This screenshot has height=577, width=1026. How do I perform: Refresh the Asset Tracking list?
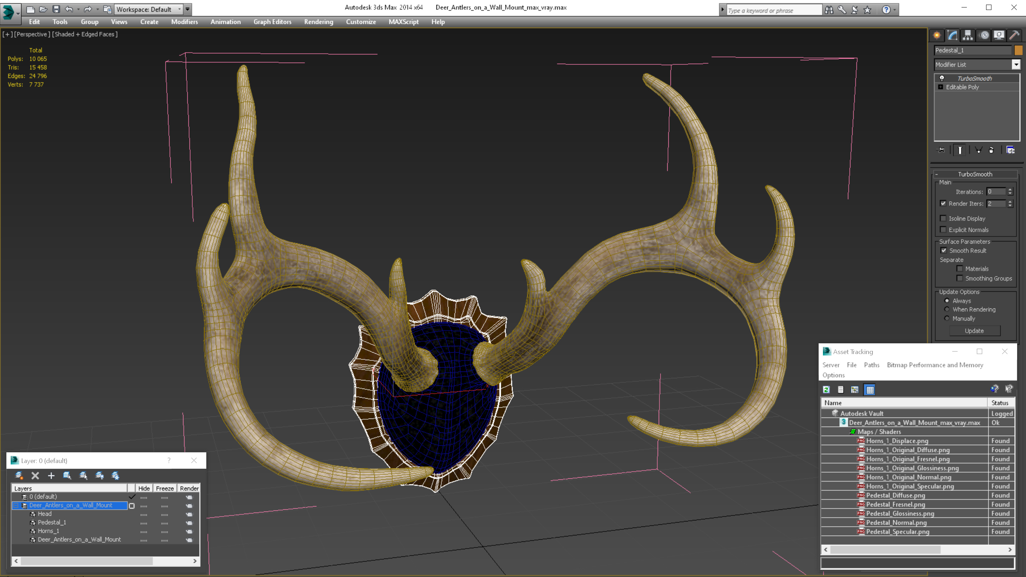(826, 390)
